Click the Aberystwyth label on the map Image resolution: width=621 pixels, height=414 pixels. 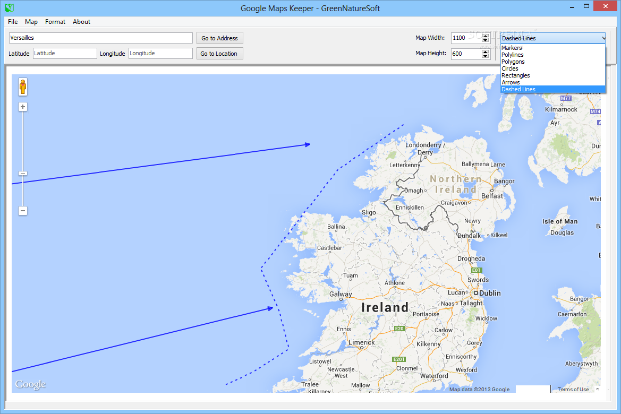(581, 364)
